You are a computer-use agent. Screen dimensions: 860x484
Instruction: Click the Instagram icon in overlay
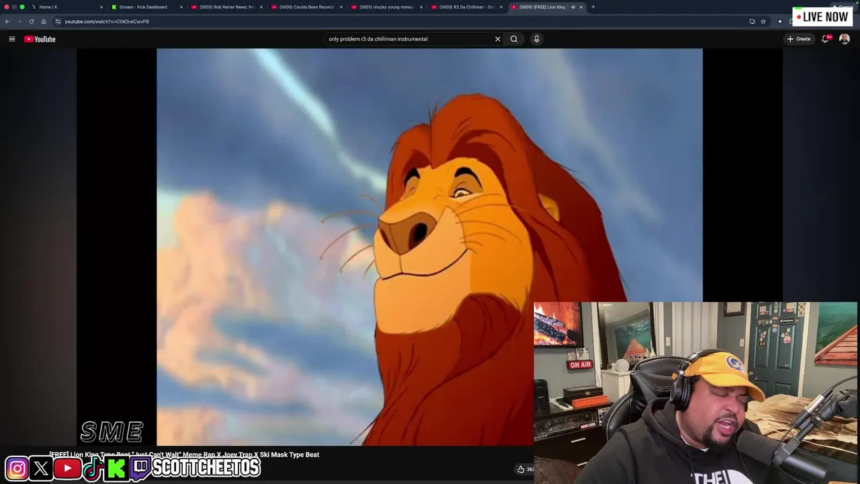pos(17,468)
